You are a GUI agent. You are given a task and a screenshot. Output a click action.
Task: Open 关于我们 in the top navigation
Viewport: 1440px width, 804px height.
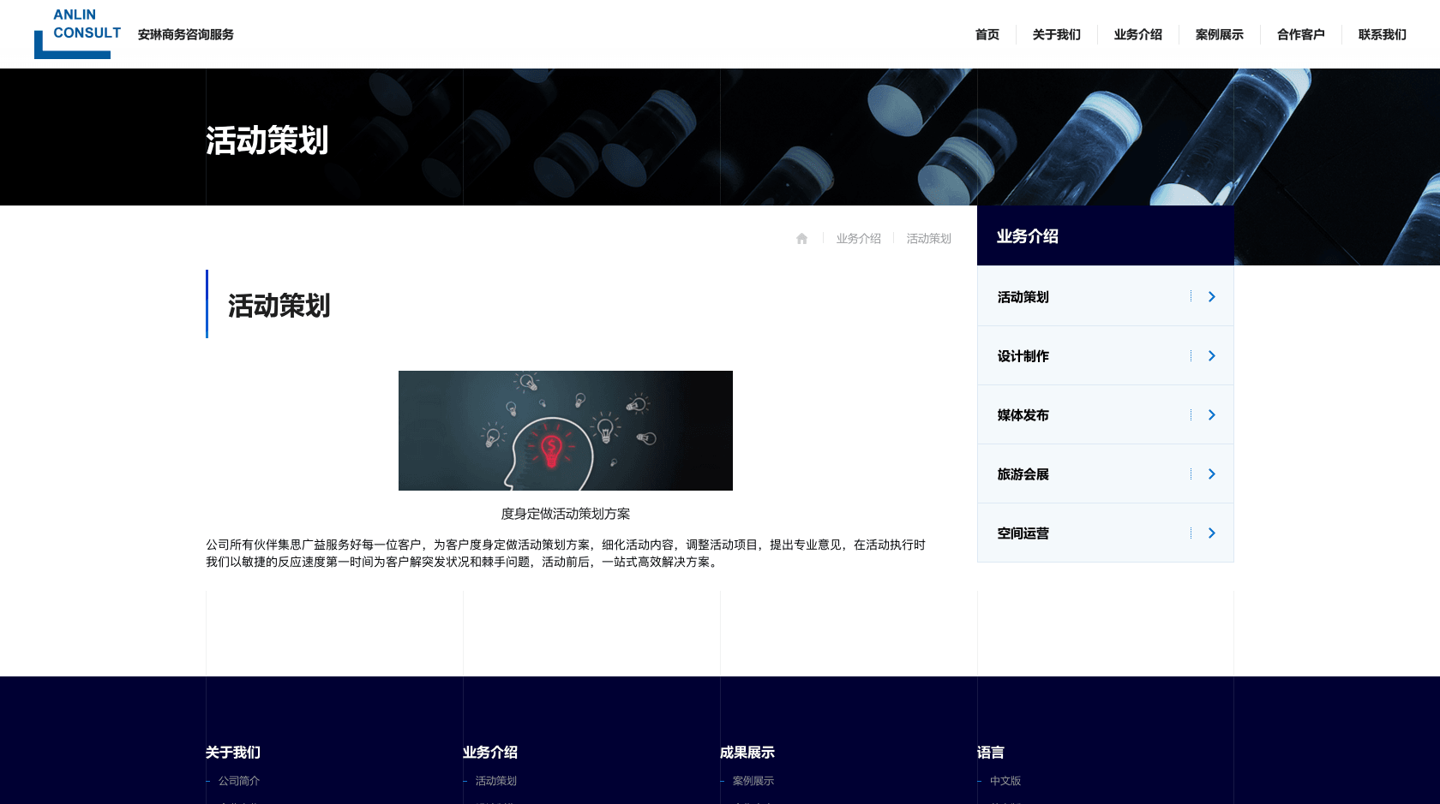pos(1056,34)
